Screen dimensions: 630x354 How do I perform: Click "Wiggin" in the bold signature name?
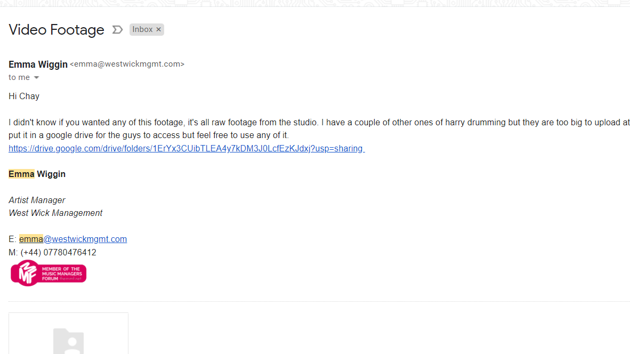pos(51,174)
